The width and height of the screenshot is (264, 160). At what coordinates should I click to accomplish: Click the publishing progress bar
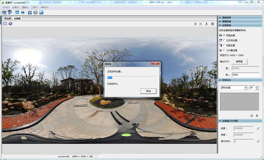pyautogui.click(x=132, y=78)
